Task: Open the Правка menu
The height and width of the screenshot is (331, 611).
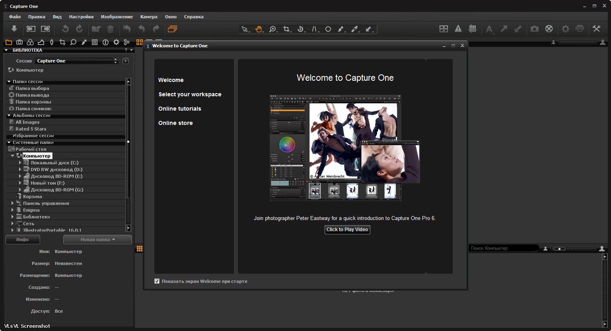Action: tap(37, 17)
